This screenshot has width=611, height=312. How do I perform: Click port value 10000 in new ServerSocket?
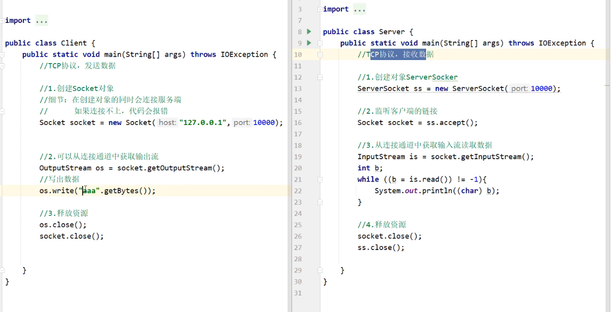(542, 88)
